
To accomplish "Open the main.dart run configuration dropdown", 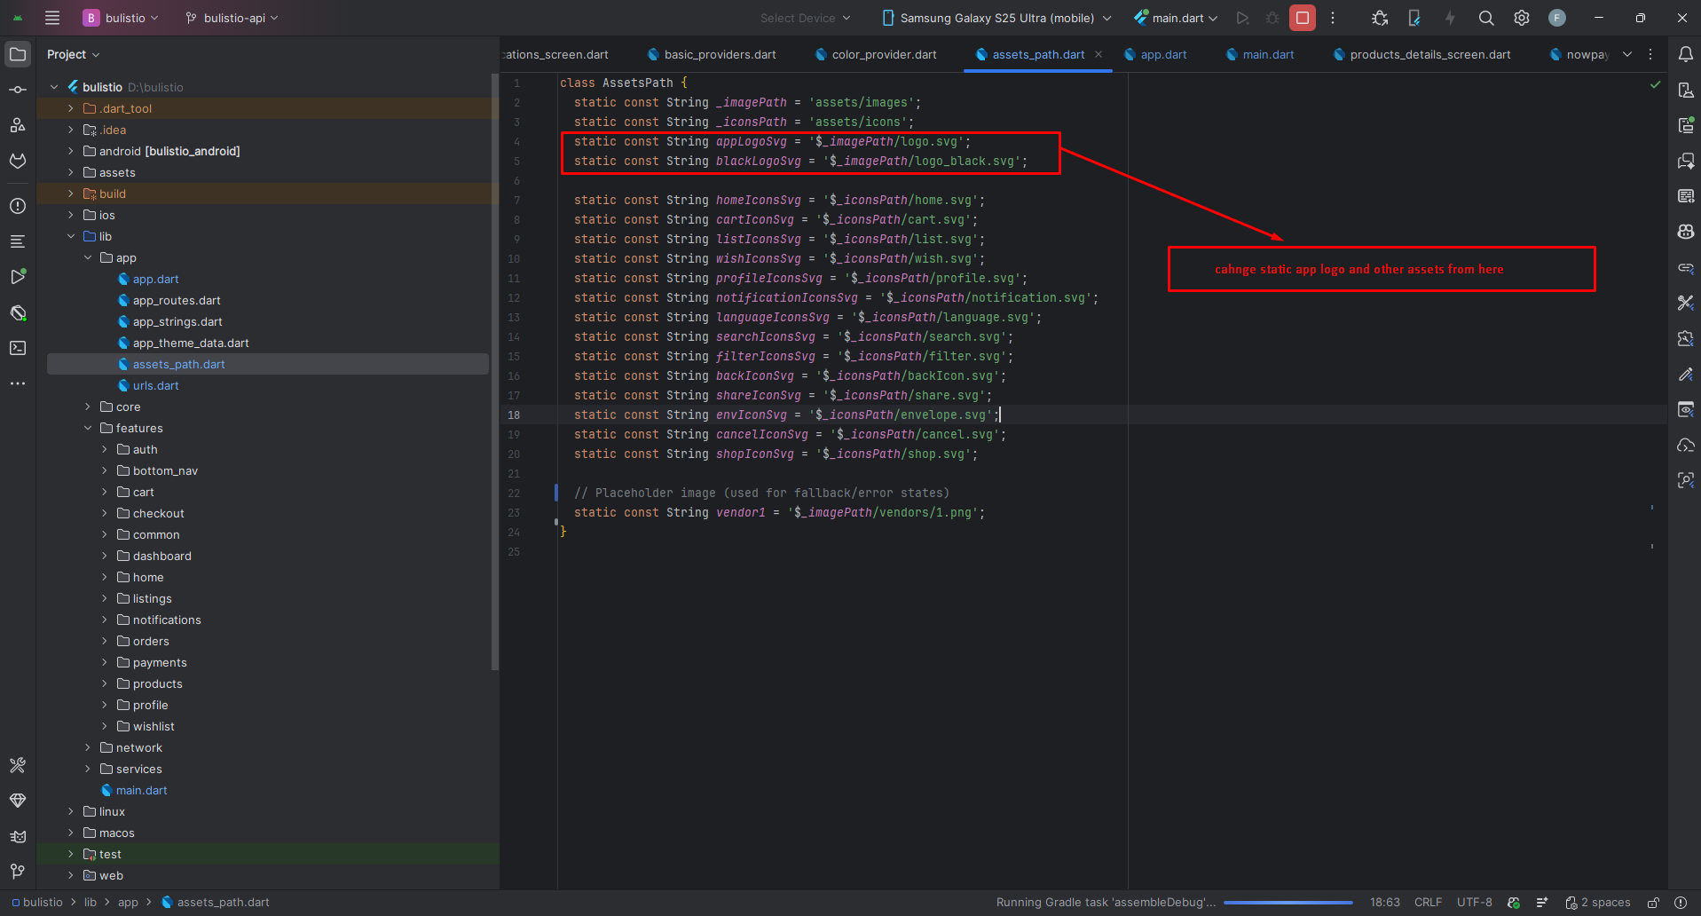I will (1176, 18).
